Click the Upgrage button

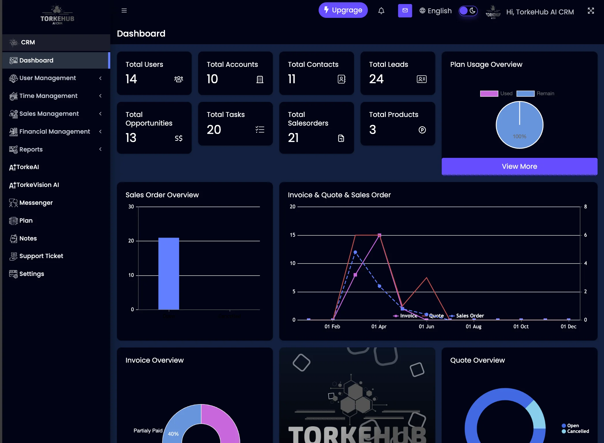[x=343, y=10]
